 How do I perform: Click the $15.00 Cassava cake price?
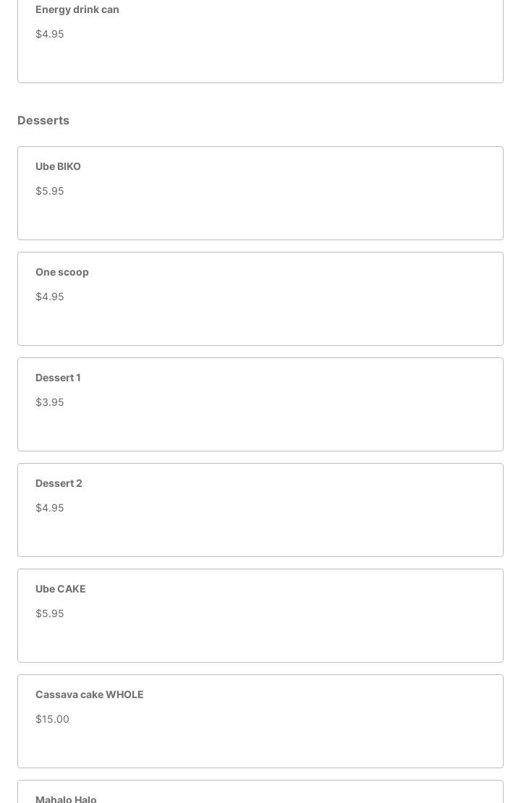[x=52, y=719]
